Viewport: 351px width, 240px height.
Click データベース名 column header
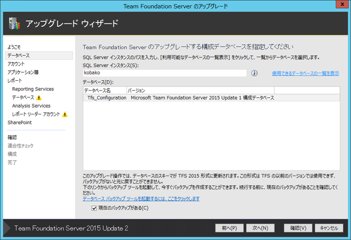click(x=105, y=91)
